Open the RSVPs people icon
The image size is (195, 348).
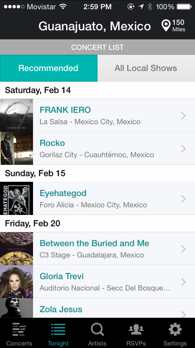tap(136, 329)
